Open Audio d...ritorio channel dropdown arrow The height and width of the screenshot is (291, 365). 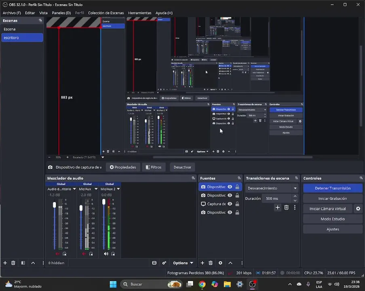click(74, 189)
